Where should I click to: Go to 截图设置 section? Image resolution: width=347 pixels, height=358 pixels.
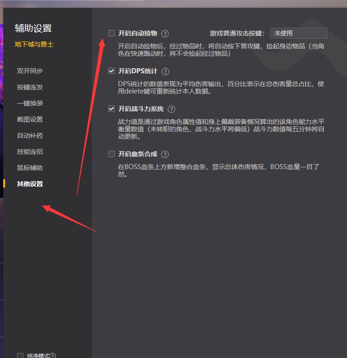tap(30, 119)
